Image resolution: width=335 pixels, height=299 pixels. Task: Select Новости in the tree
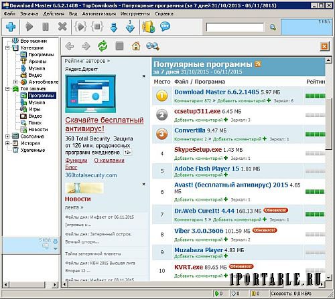38,130
